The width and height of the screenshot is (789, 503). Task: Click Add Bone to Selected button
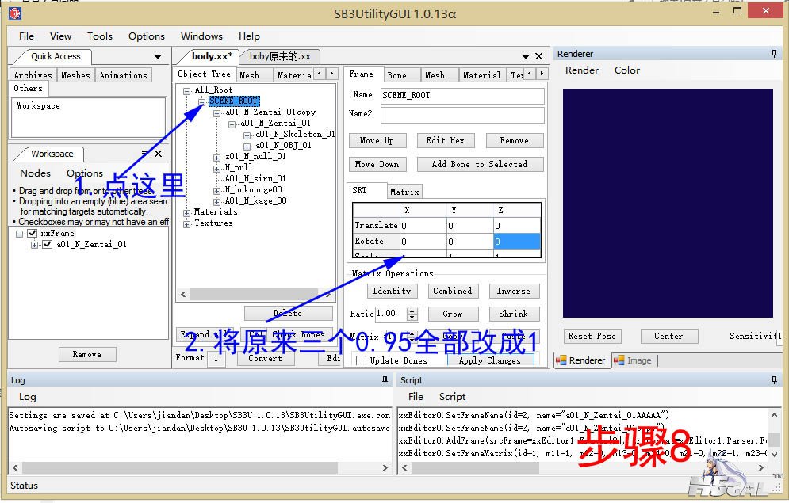[x=480, y=164]
